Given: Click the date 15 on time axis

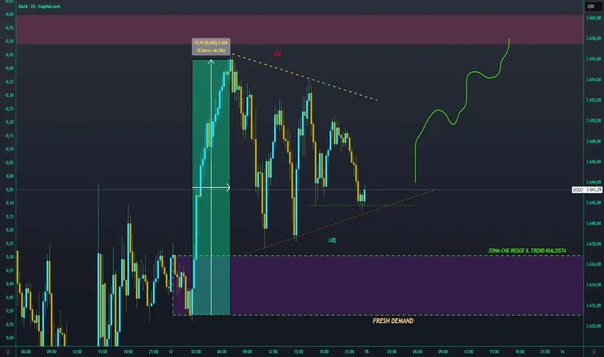Looking at the screenshot, I should point(367,352).
